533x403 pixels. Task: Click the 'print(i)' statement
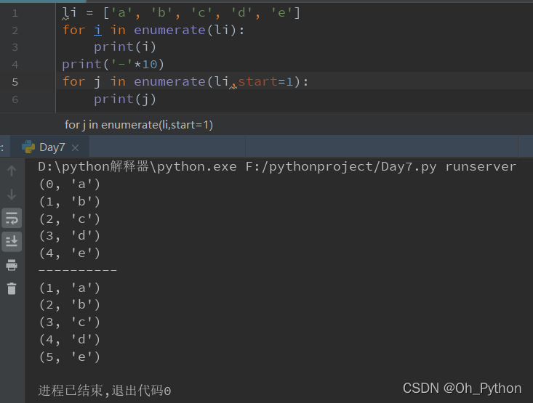click(x=125, y=47)
